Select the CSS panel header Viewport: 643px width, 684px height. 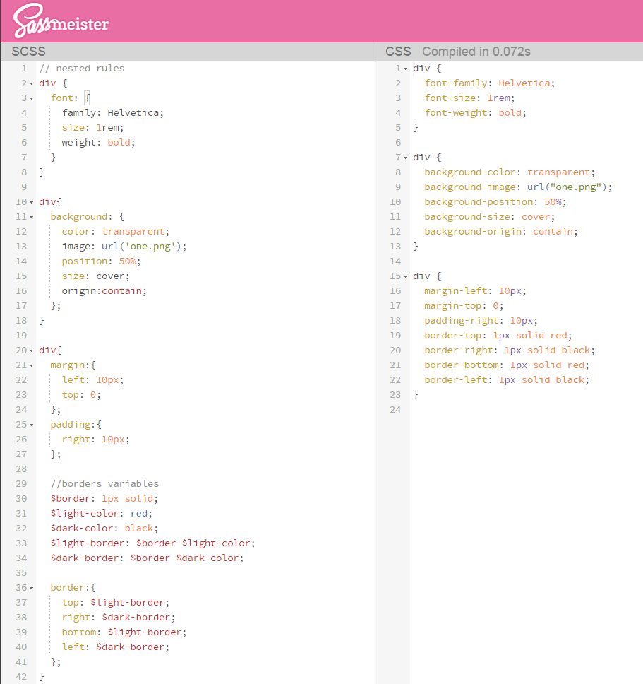pos(398,52)
